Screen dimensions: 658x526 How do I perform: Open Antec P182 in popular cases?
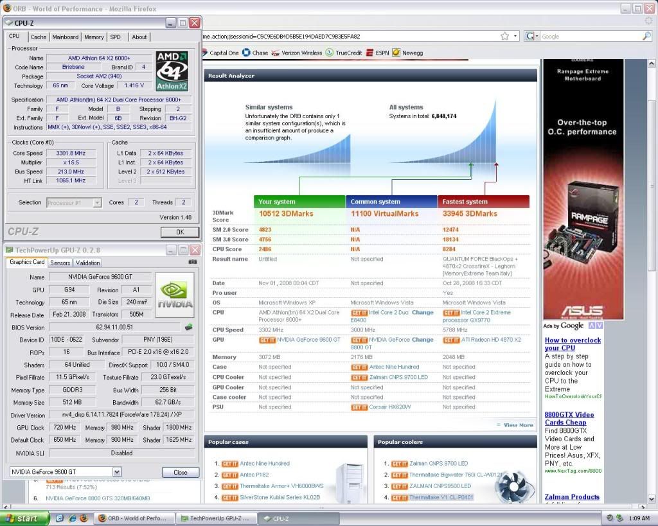(x=254, y=475)
